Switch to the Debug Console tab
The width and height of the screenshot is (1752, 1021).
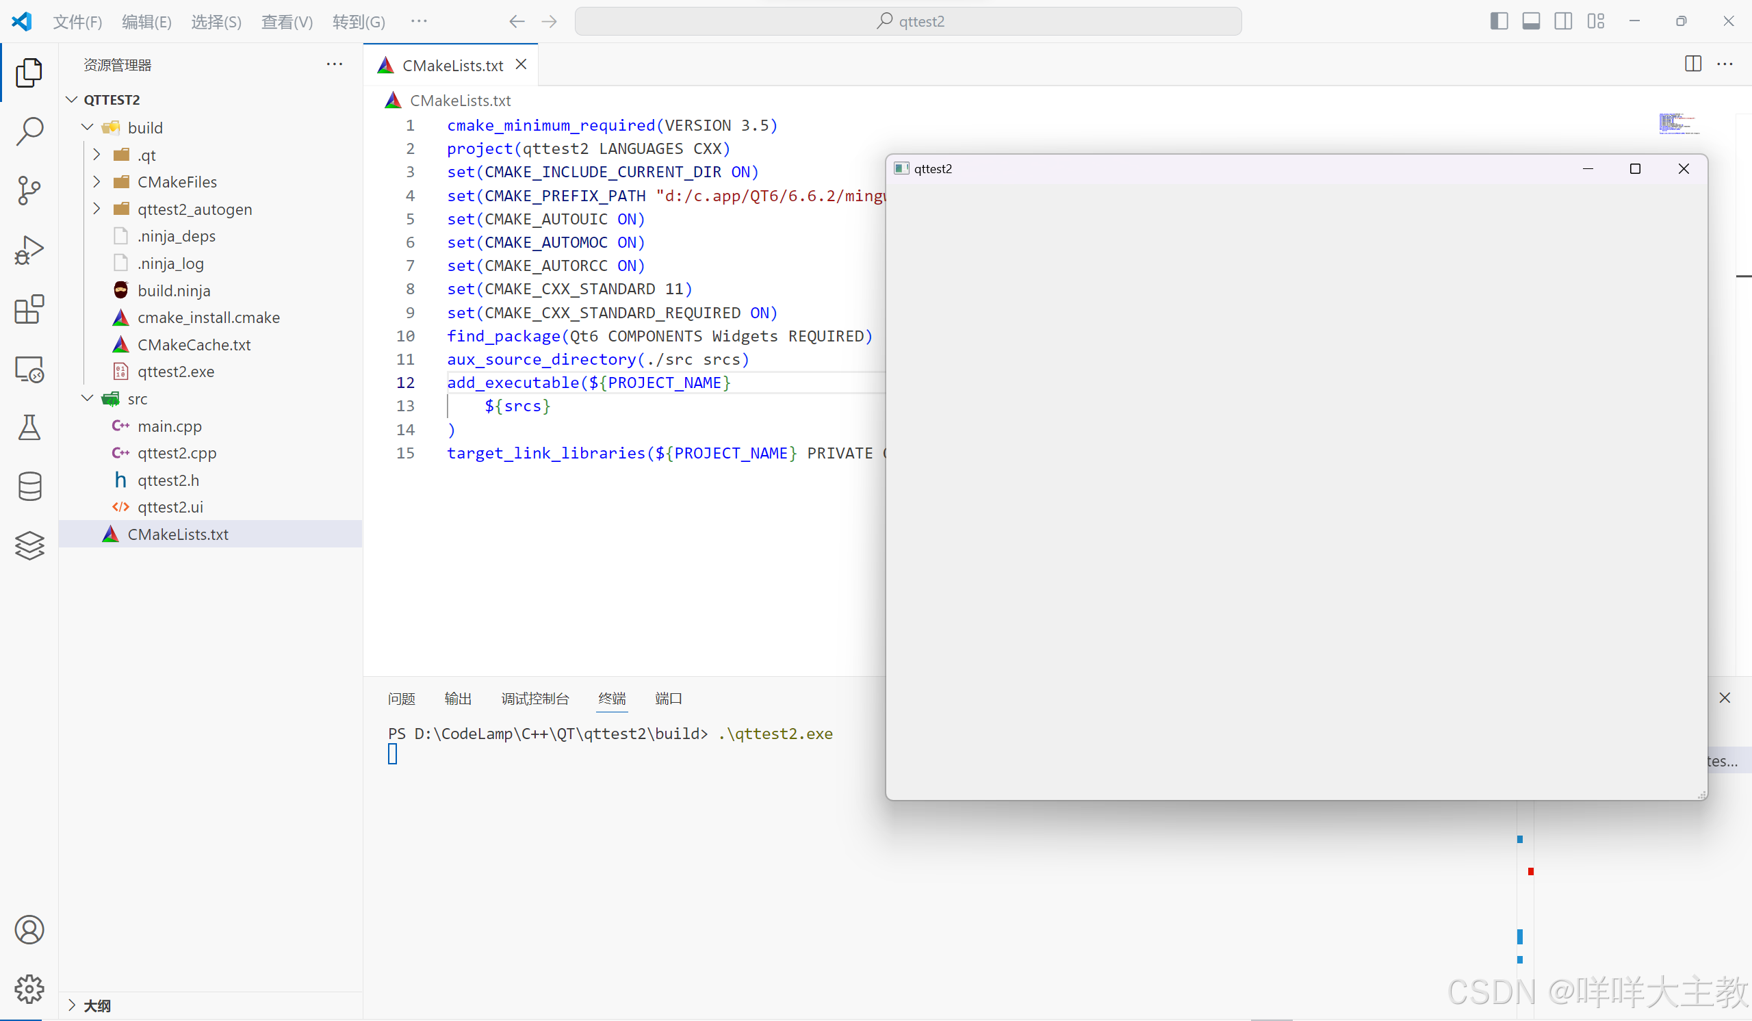coord(534,699)
